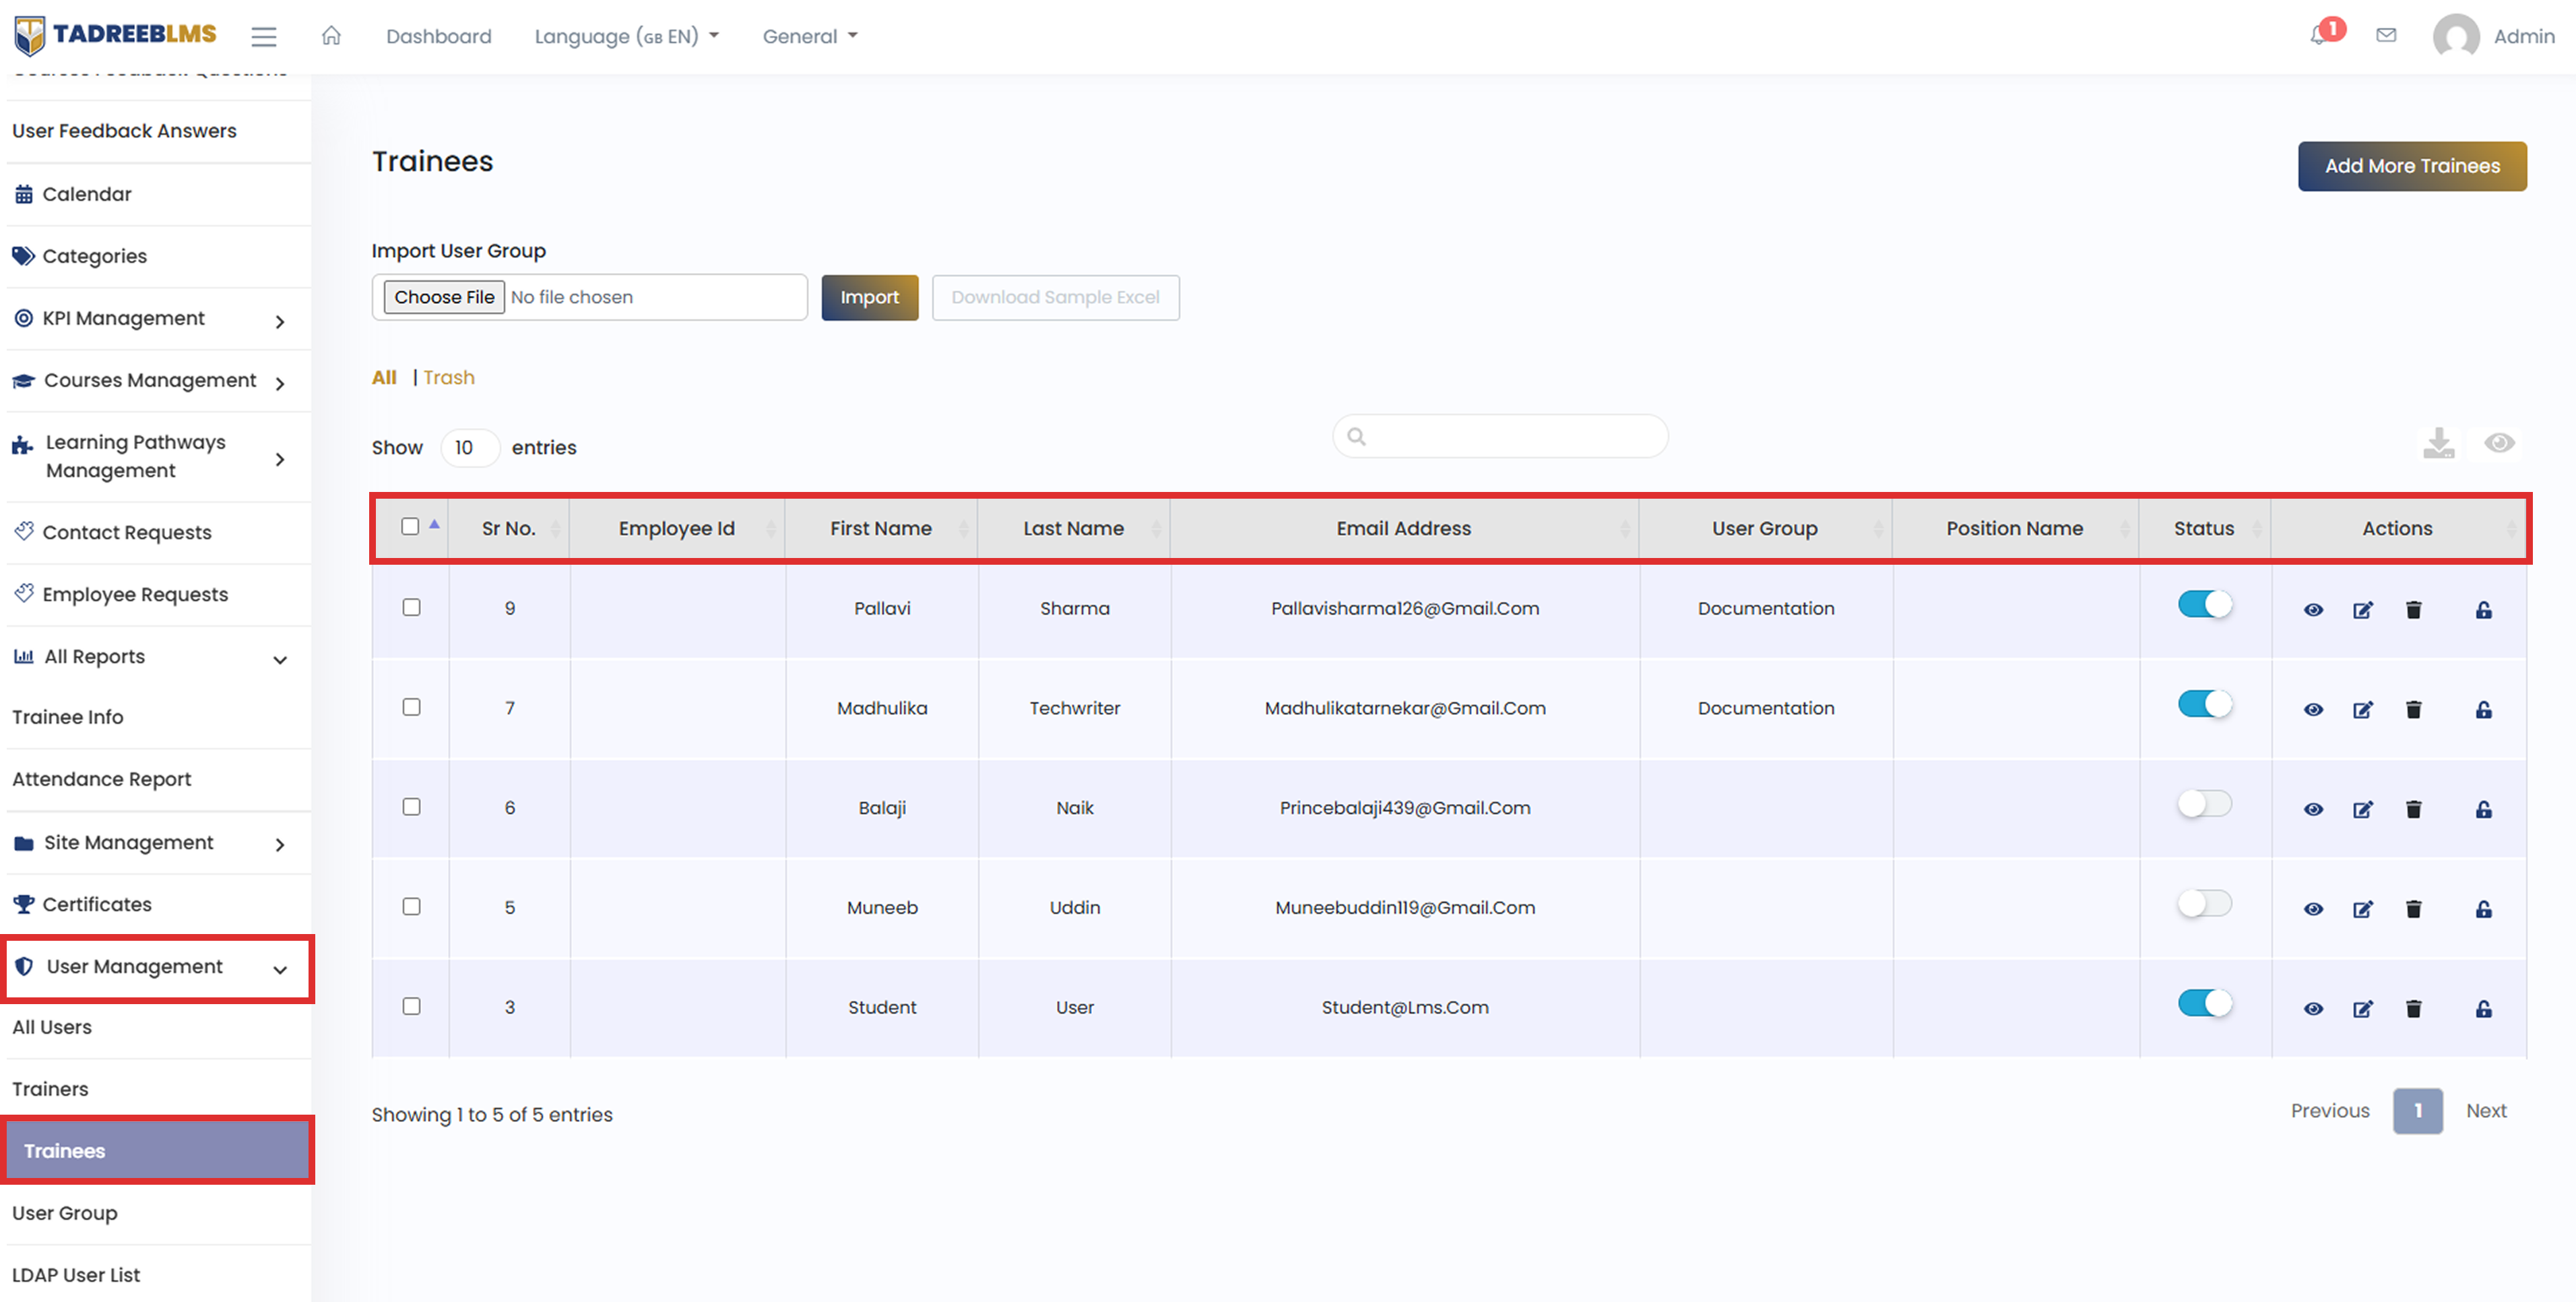Edit Student User's record
This screenshot has height=1302, width=2576.
coord(2362,1009)
